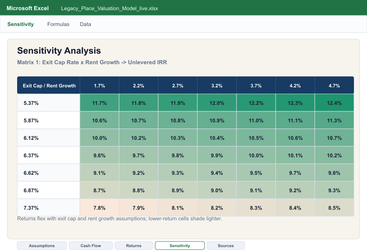
Task: Switch to the Returns sheet tab
Action: (x=134, y=245)
